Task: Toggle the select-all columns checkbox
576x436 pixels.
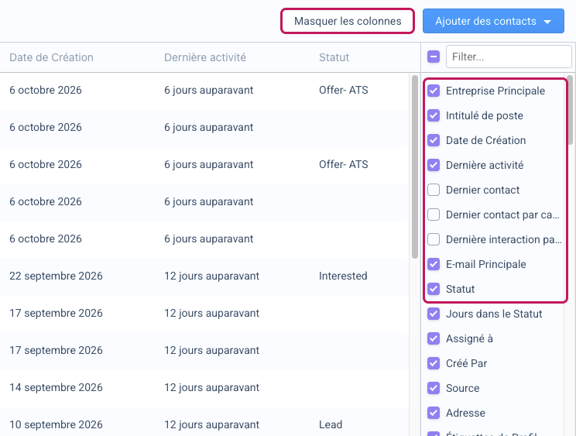Action: point(434,57)
